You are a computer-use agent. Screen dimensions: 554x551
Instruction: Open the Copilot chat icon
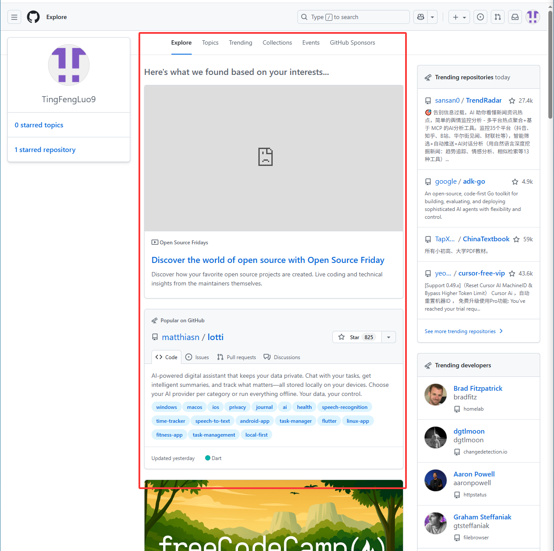pyautogui.click(x=421, y=17)
